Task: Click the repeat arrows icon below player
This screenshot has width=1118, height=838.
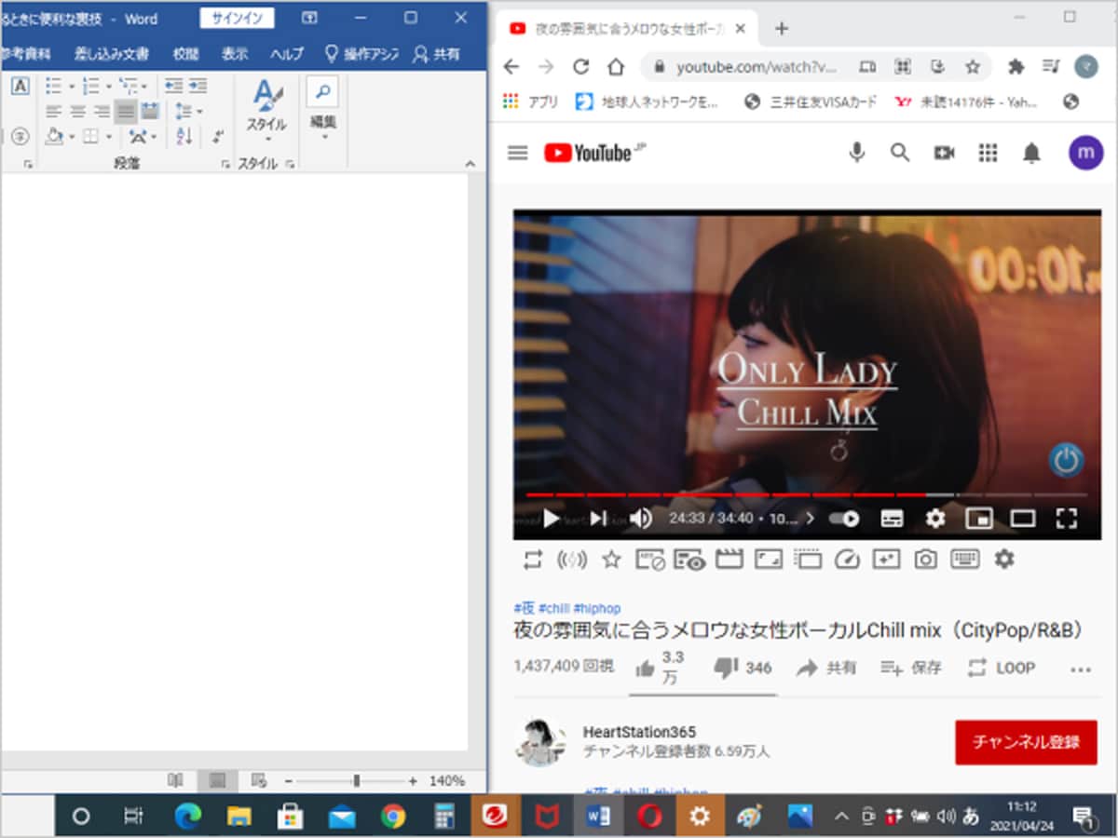Action: (532, 560)
